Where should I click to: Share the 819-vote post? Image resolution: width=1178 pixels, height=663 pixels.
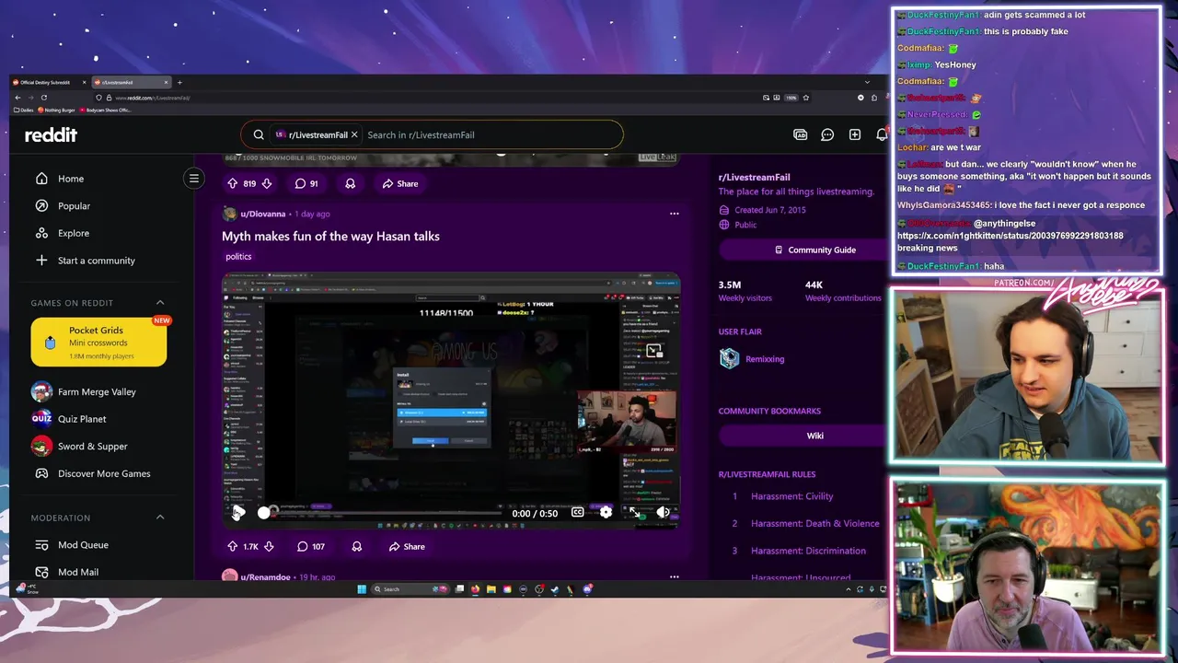pyautogui.click(x=400, y=183)
